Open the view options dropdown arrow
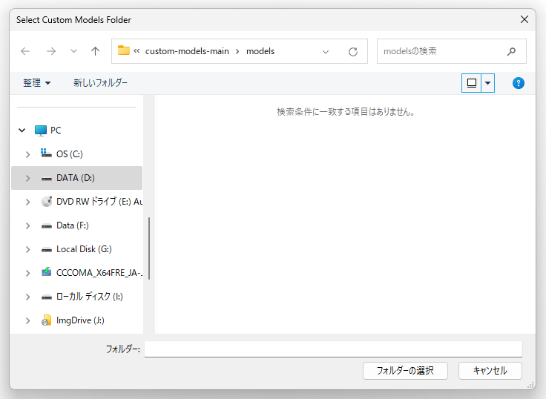 488,83
